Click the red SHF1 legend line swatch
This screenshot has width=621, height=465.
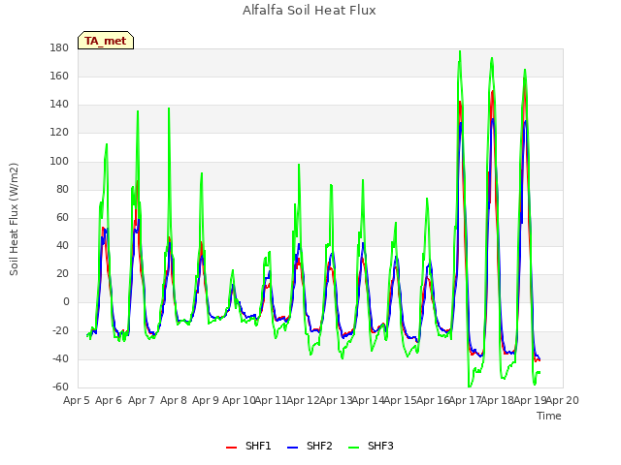point(231,447)
